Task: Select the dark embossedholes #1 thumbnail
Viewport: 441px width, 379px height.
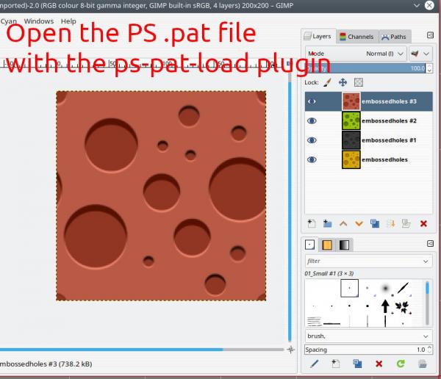Action: click(x=351, y=140)
